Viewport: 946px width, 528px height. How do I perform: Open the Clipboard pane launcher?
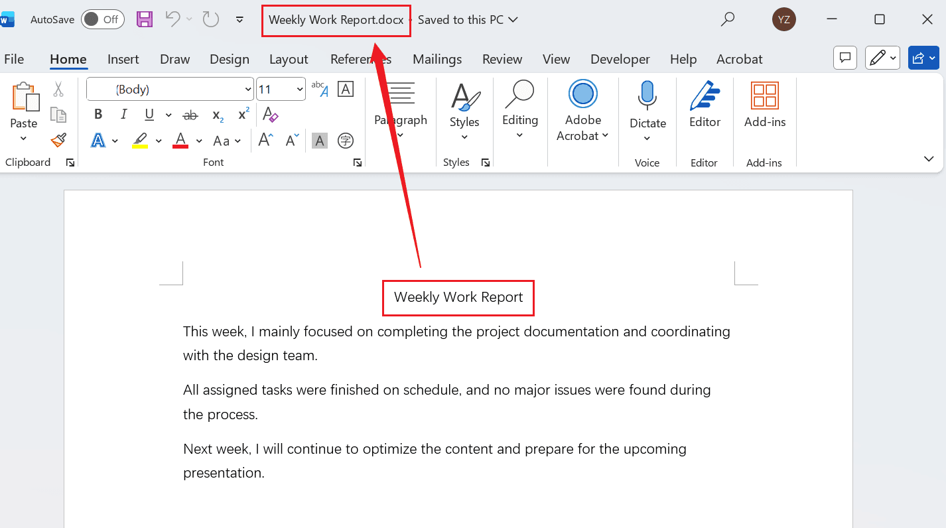coord(70,163)
